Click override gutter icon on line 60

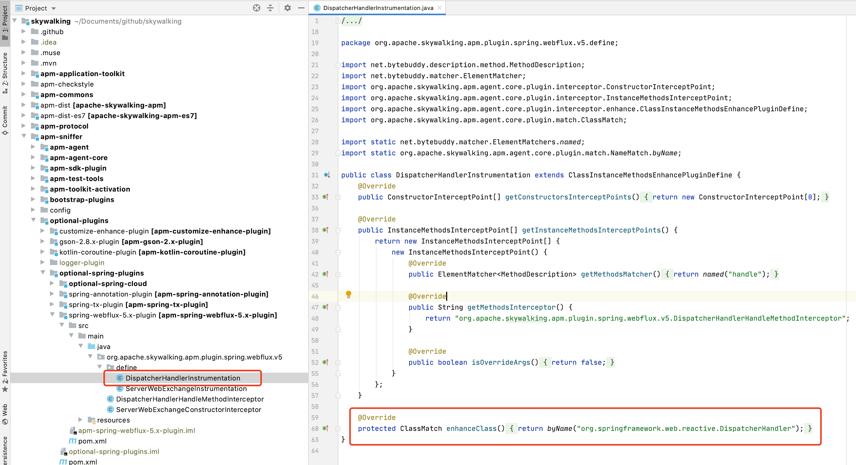(326, 429)
